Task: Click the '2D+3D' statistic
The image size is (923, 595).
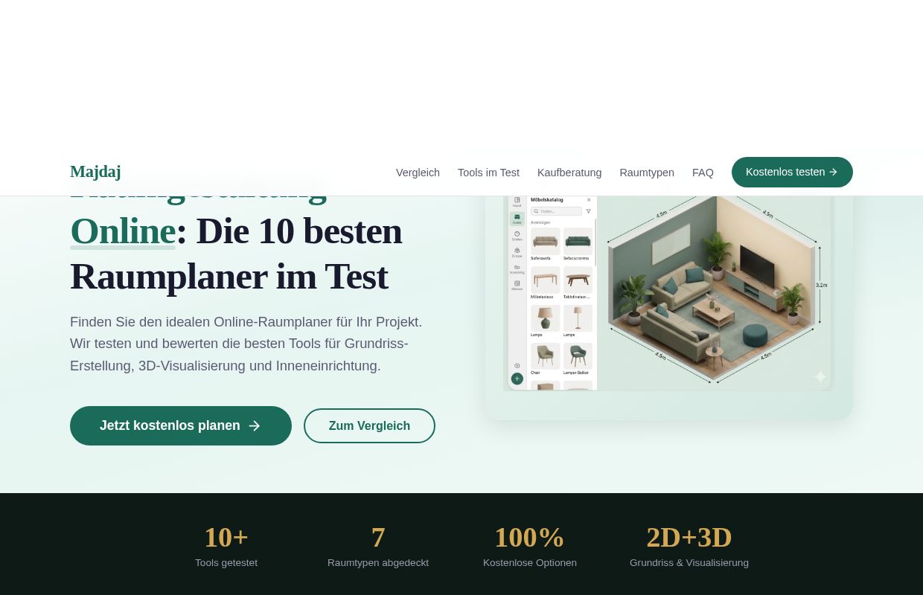Action: click(689, 537)
